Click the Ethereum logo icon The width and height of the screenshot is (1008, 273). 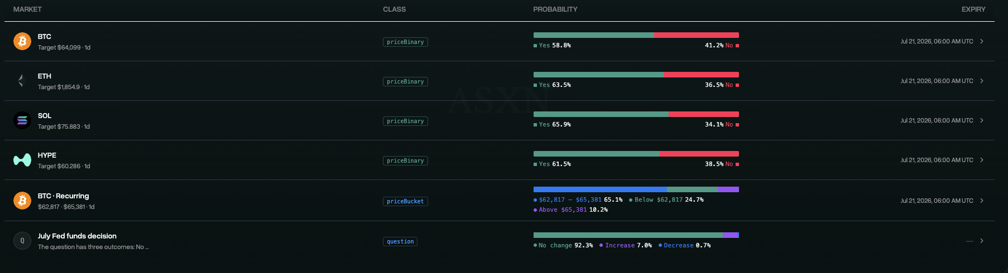tap(22, 81)
